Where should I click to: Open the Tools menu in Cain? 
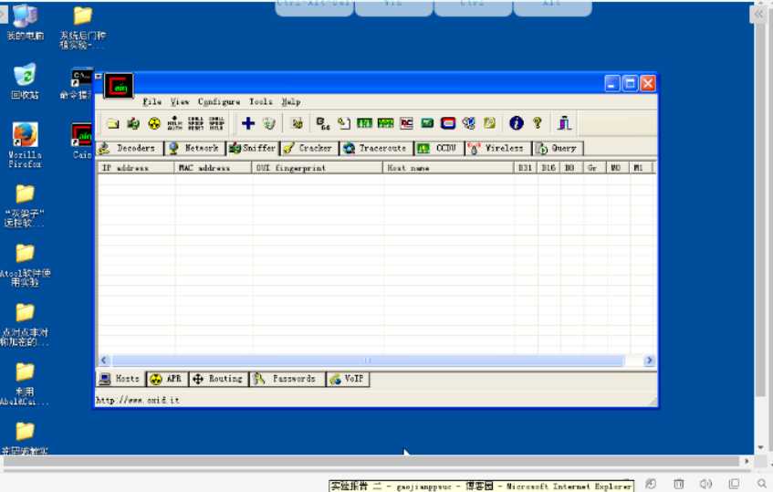pyautogui.click(x=260, y=101)
